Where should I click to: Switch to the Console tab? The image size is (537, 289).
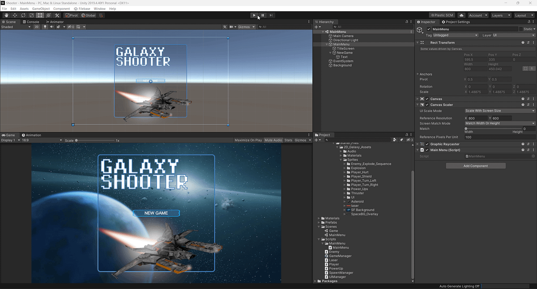[31, 21]
